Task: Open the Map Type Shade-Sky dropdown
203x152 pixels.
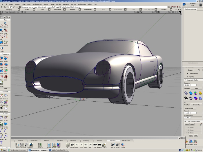Action: click(196, 105)
